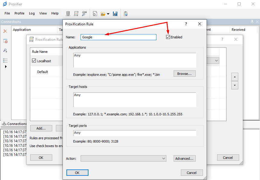Open the Profile menu
260x180 pixels.
pos(19,13)
